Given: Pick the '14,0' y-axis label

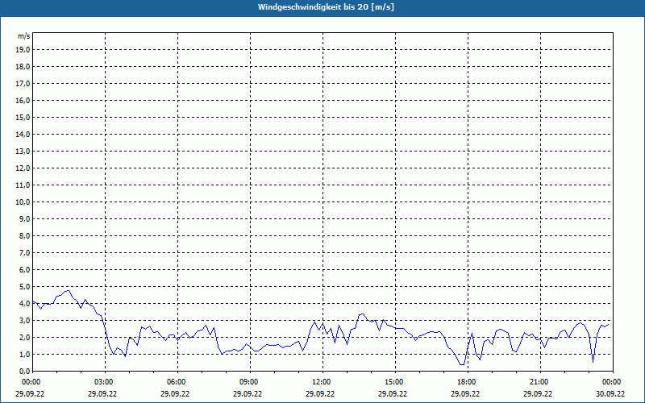Looking at the screenshot, I should click(23, 134).
